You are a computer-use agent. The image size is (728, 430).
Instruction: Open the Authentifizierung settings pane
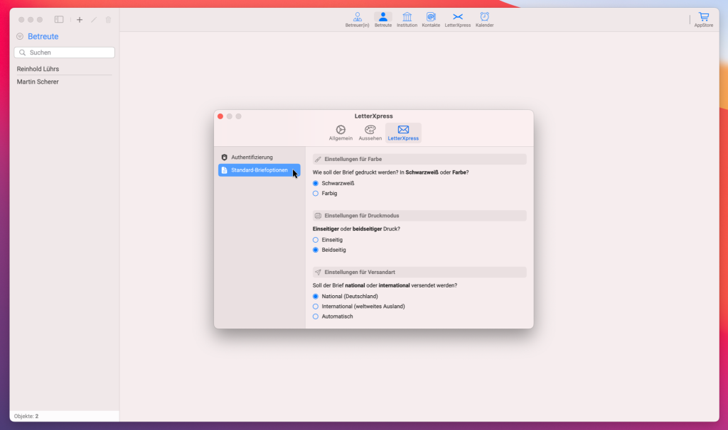coord(259,158)
